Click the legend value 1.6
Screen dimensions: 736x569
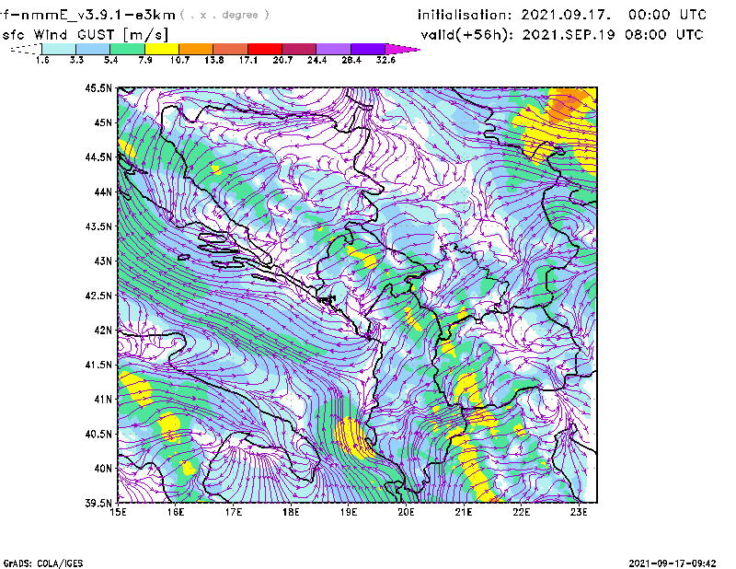[x=42, y=60]
